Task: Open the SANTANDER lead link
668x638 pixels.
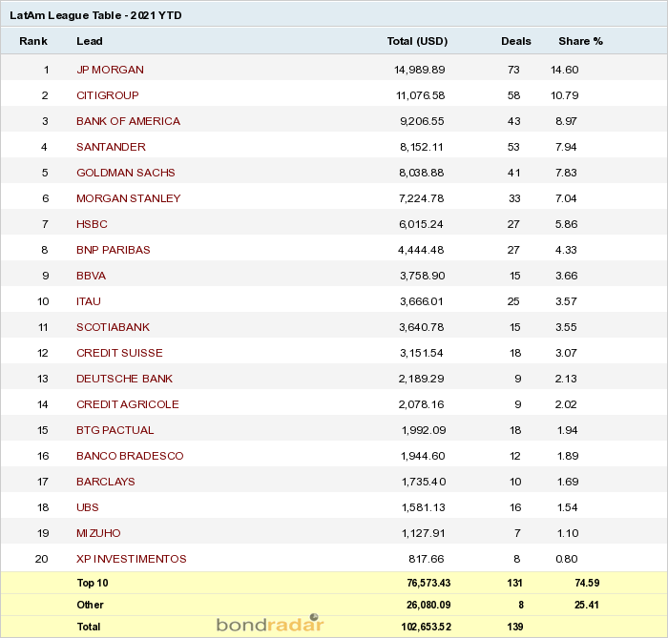Action: pos(111,147)
